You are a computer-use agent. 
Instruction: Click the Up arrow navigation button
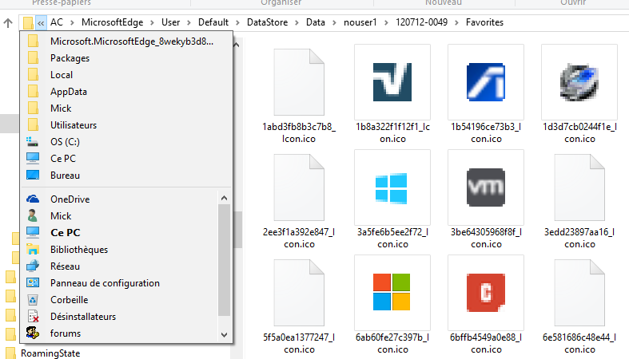[x=8, y=23]
